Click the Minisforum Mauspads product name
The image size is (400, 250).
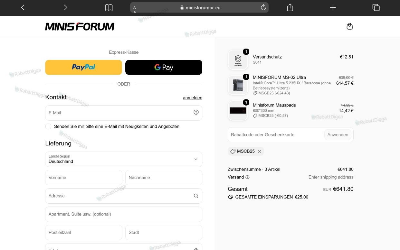coord(274,105)
